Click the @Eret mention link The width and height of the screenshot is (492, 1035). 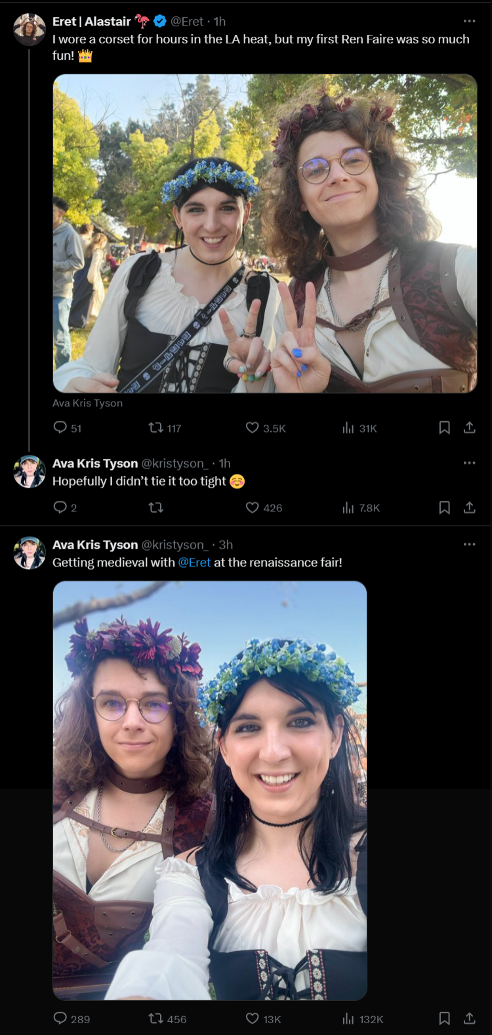tap(194, 562)
